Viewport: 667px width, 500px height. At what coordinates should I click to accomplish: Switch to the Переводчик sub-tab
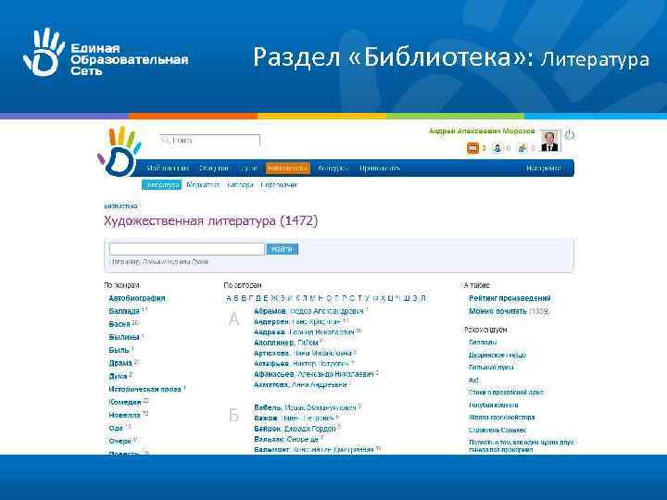click(279, 185)
